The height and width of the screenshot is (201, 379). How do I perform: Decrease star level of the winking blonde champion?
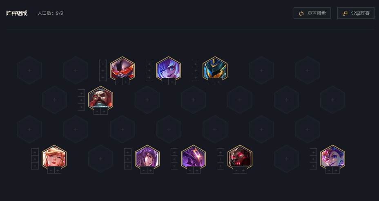coord(51,170)
